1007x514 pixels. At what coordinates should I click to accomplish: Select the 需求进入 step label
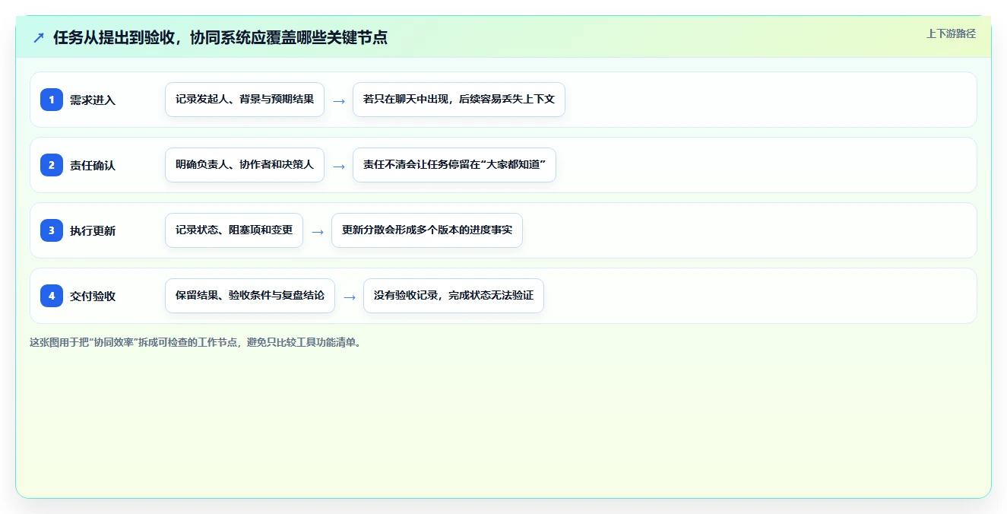tap(93, 100)
